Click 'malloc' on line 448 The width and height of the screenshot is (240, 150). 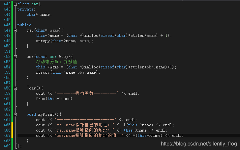91,36
